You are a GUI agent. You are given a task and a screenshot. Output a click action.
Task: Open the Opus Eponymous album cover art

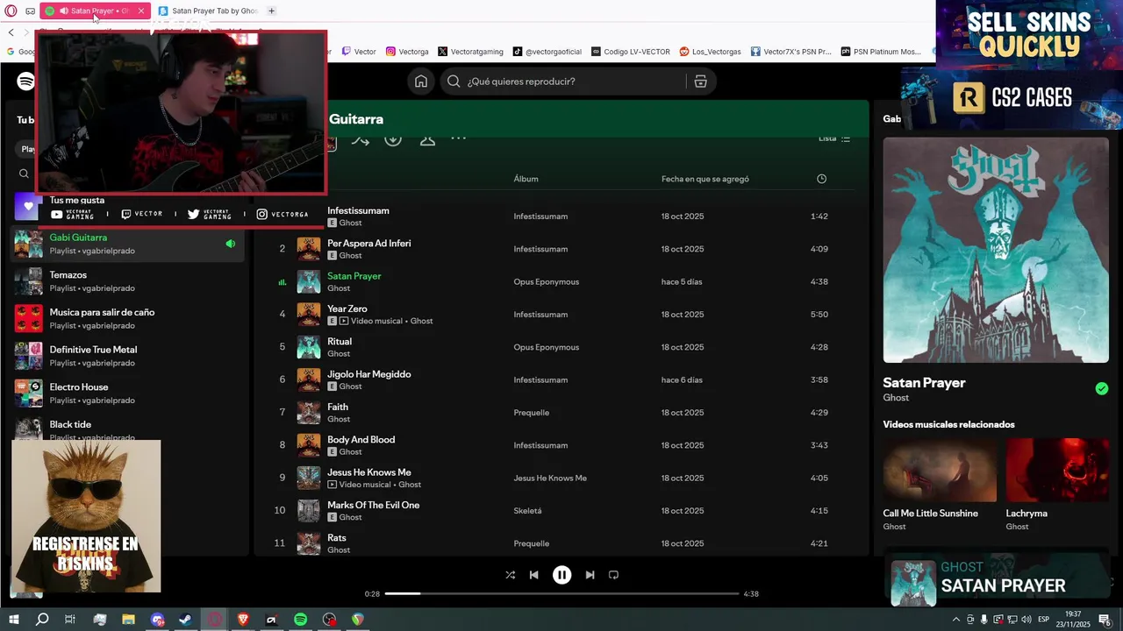click(996, 250)
